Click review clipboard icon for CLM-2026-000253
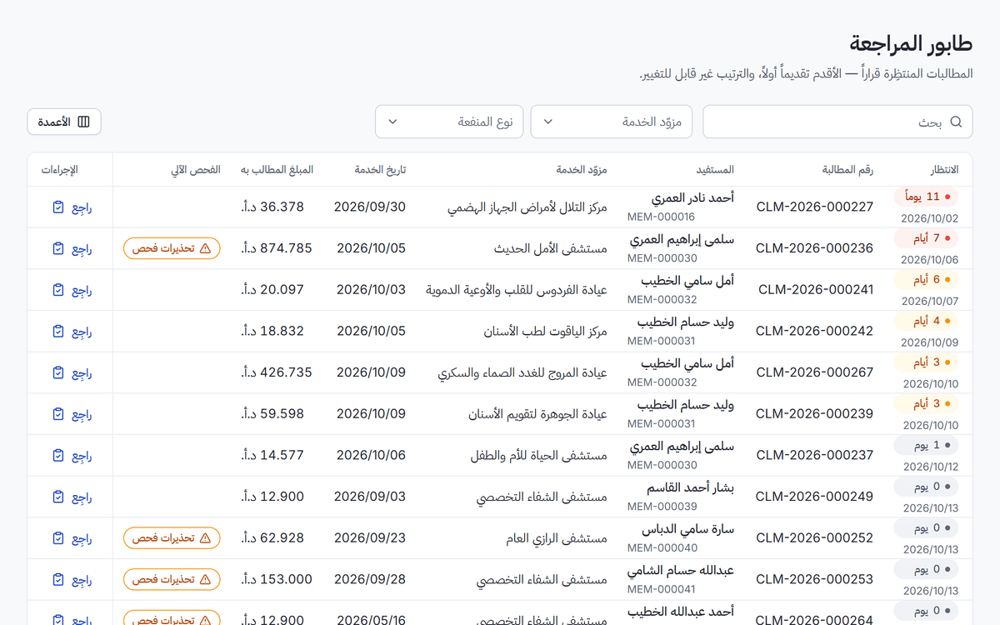Viewport: 1000px width, 625px height. [58, 579]
